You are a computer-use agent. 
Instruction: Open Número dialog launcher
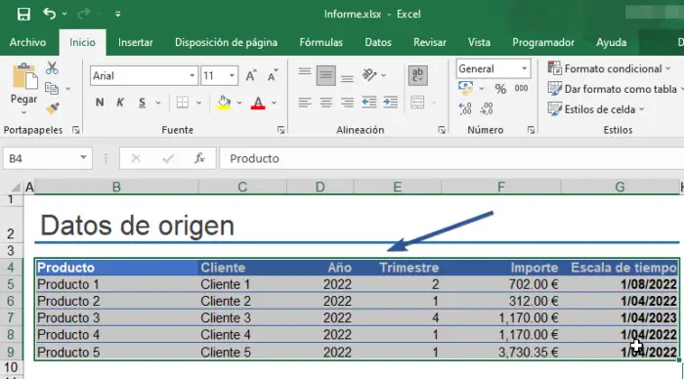pyautogui.click(x=531, y=130)
